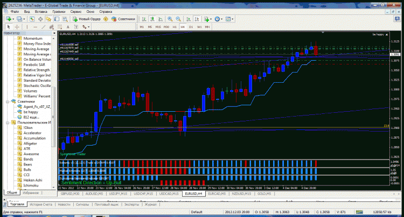The height and width of the screenshot is (217, 404).
Task: Switch chart to Line Chart icon
Action: coord(161,19)
